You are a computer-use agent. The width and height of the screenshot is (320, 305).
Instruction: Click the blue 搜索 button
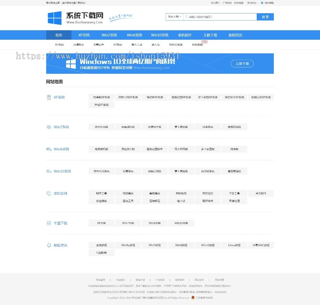coord(265,17)
